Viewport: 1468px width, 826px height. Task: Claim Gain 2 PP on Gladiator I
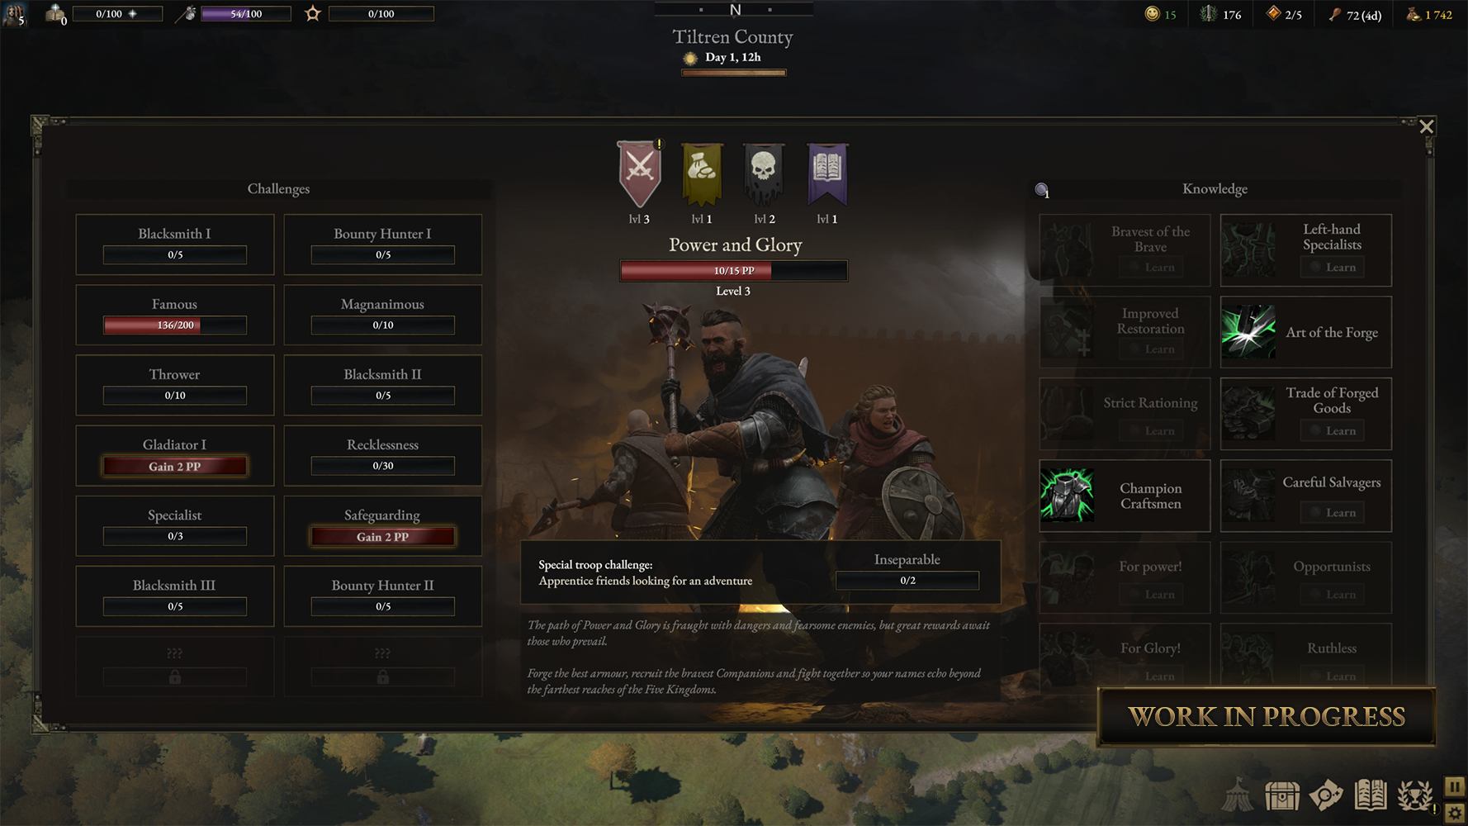pyautogui.click(x=175, y=467)
